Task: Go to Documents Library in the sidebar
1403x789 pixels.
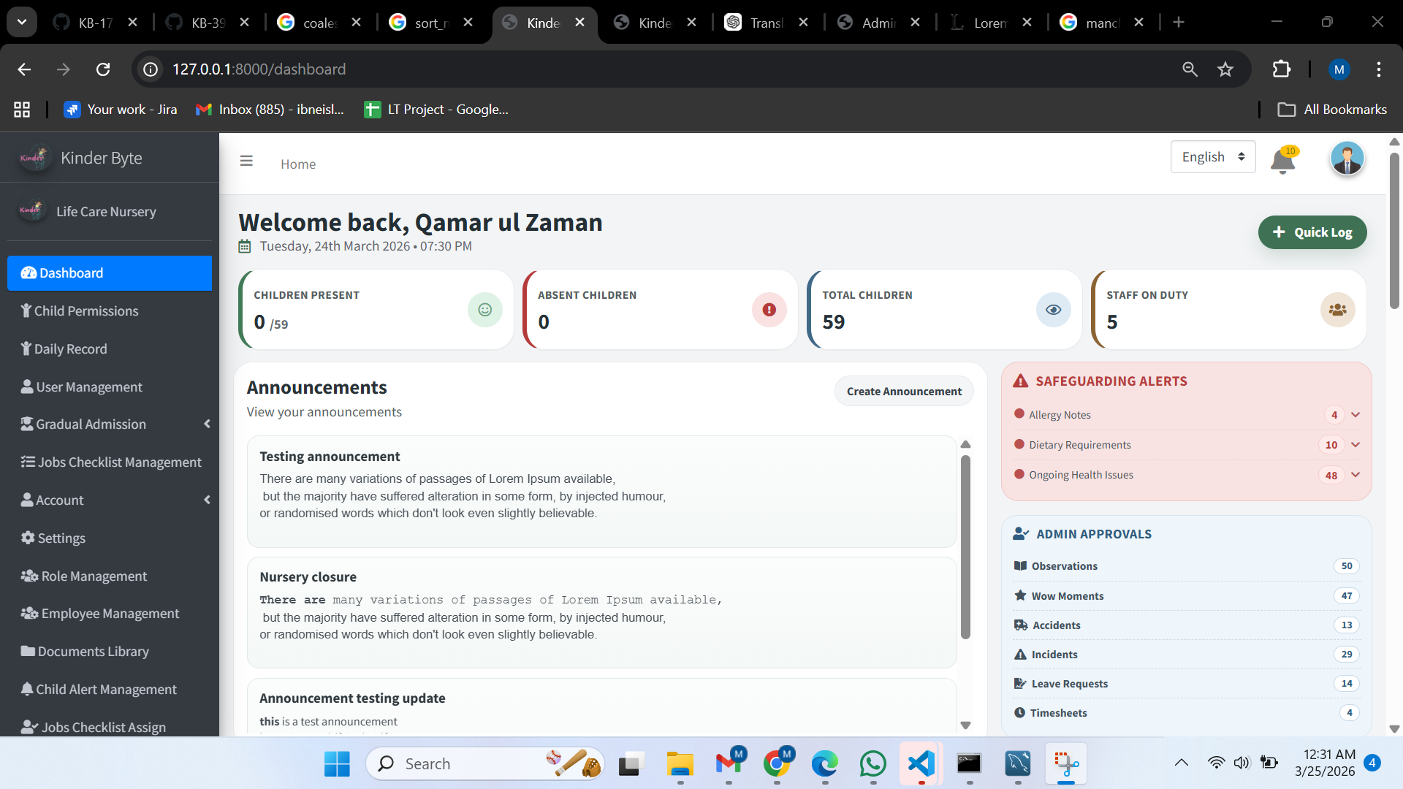Action: click(93, 652)
